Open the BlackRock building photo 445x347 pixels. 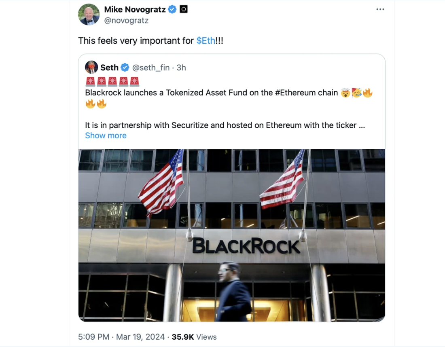pos(231,235)
